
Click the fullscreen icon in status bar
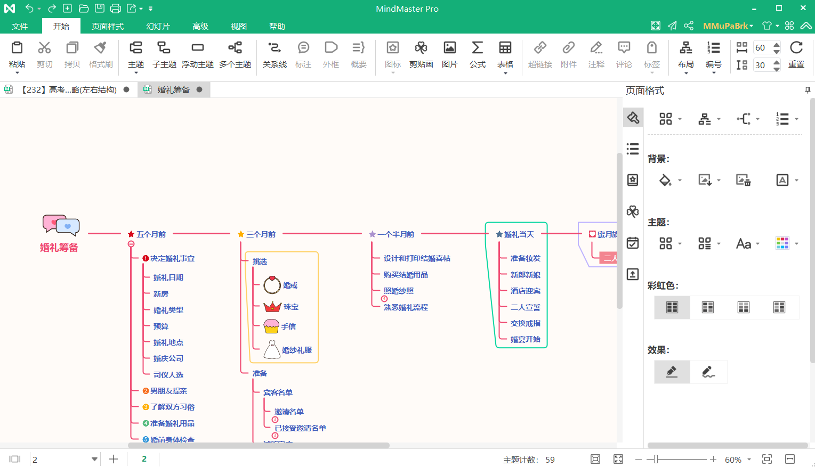coord(618,459)
